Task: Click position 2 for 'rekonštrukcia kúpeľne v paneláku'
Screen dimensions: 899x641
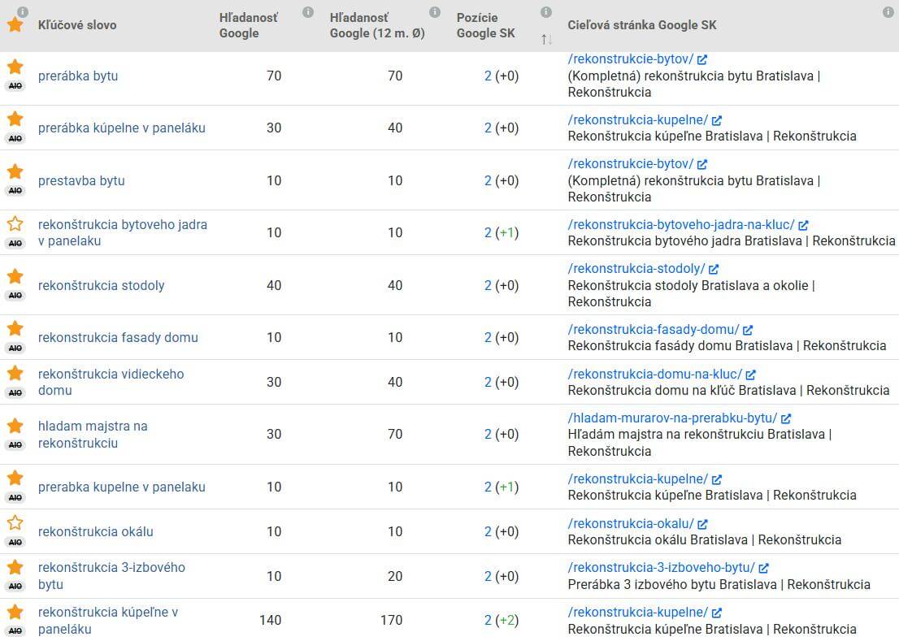Action: (x=488, y=621)
